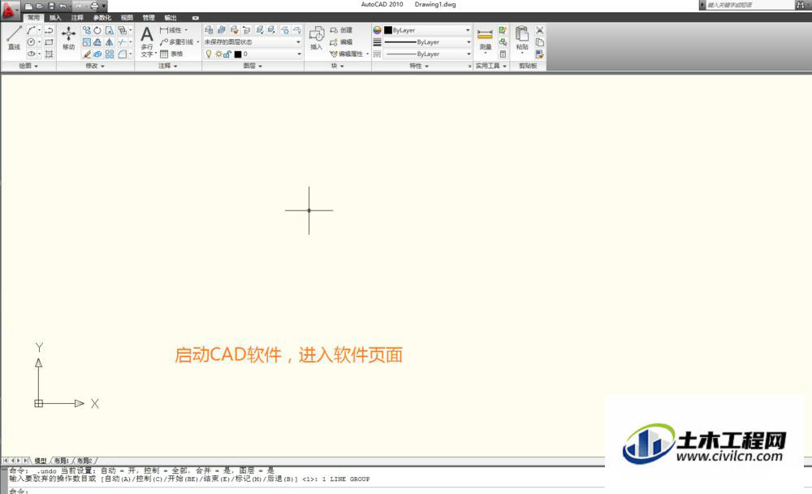Select the Erase tool in Modify panel
The width and height of the screenshot is (812, 494).
(87, 54)
